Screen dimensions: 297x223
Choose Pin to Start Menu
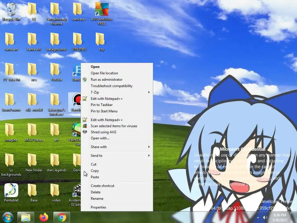[x=117, y=111]
